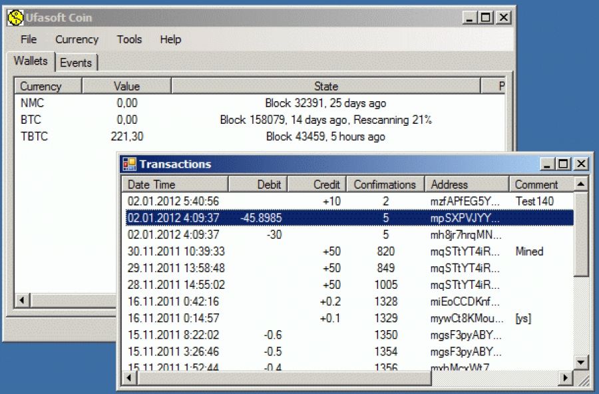Viewport: 599px width, 394px height.
Task: Open the Help menu
Action: pos(170,39)
